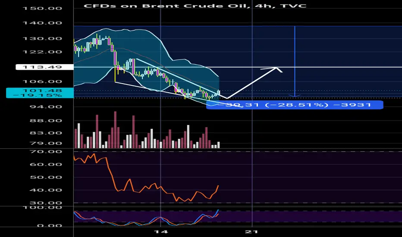Select the white 113.49 price label on the axis
The width and height of the screenshot is (402, 237).
tap(44, 67)
